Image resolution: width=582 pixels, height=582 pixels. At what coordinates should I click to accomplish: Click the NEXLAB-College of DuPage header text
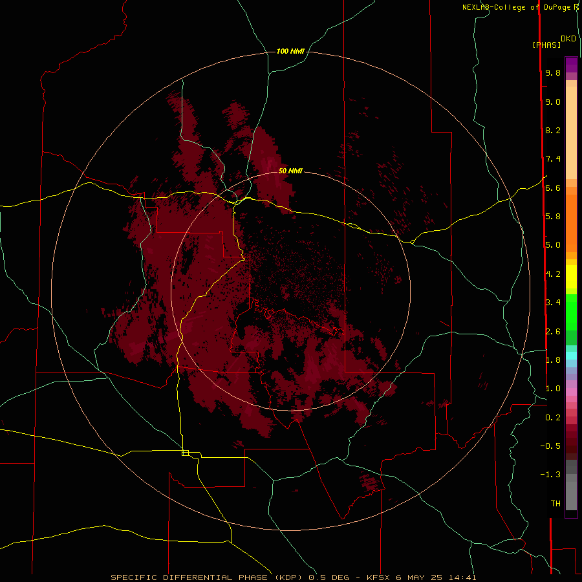pos(516,7)
